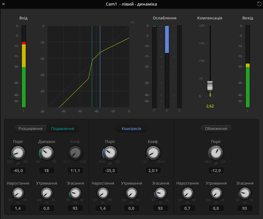
Task: Click the Компенсація makeup gain fader handle
Action: (210, 86)
